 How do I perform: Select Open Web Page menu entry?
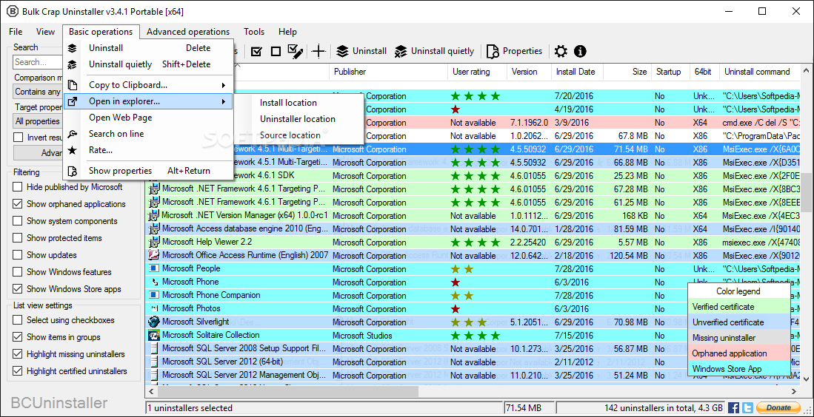(121, 118)
